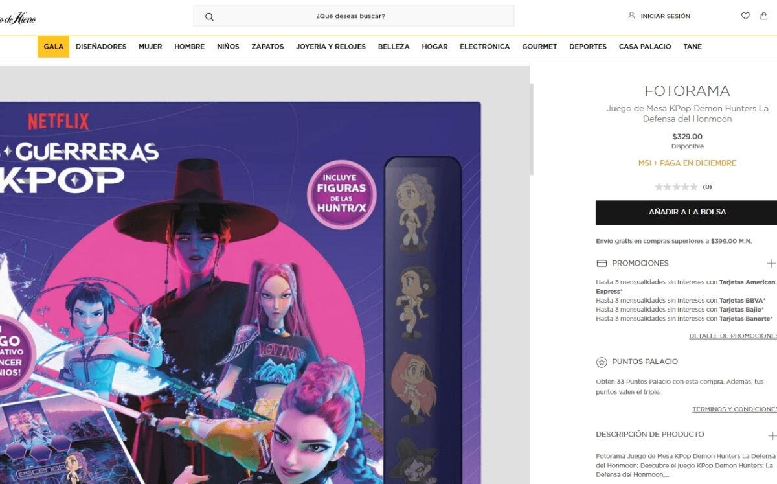Click the Añadir a la Bolsa button
Image resolution: width=777 pixels, height=484 pixels.
pos(687,213)
